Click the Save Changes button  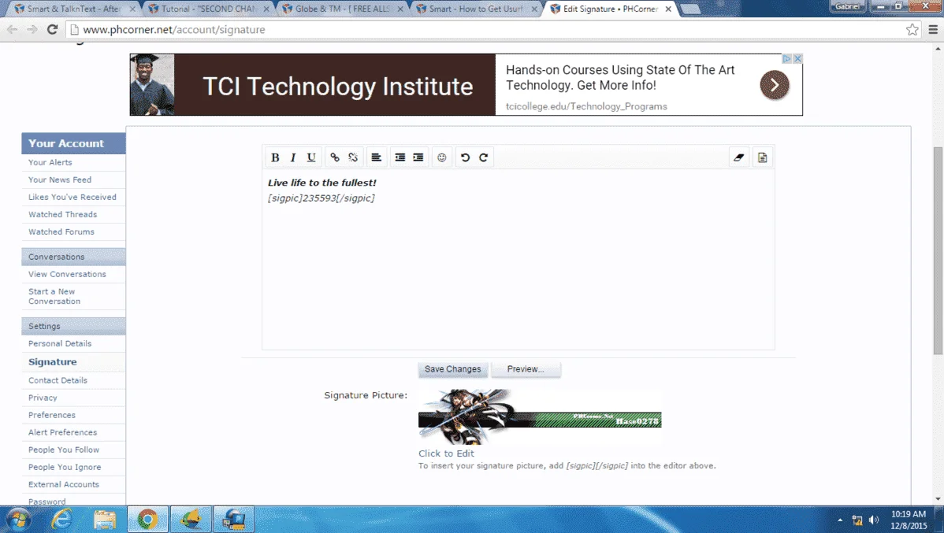453,369
